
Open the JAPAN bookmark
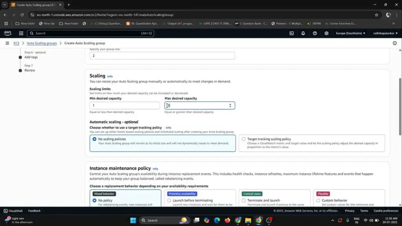pyautogui.click(x=314, y=23)
